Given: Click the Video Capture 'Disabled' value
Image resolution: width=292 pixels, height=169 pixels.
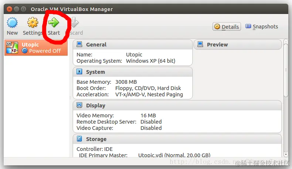Looking at the screenshot, I should [151, 128].
